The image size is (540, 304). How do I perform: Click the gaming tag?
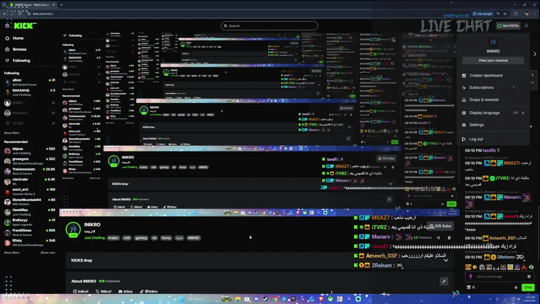pos(141,238)
